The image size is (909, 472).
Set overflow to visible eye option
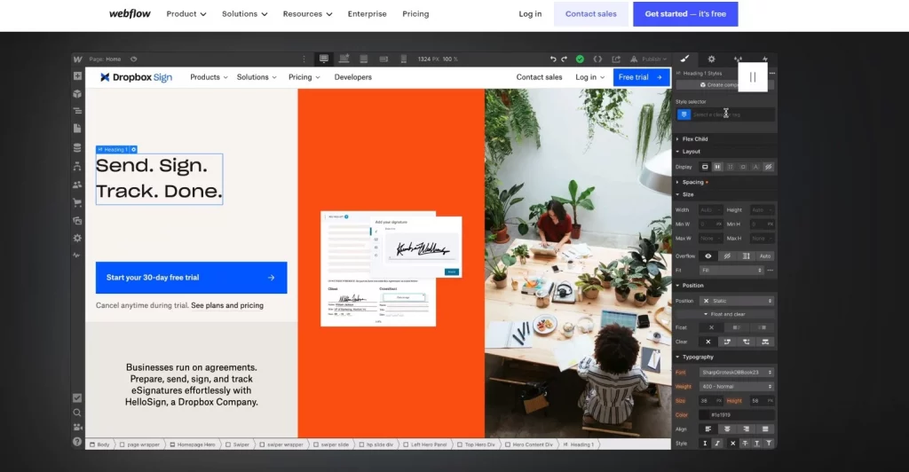708,256
